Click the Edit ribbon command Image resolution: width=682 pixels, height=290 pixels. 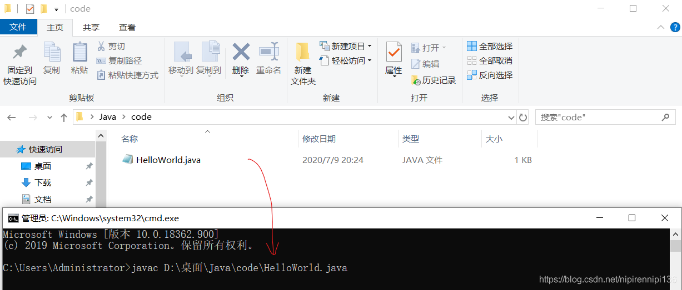(425, 64)
